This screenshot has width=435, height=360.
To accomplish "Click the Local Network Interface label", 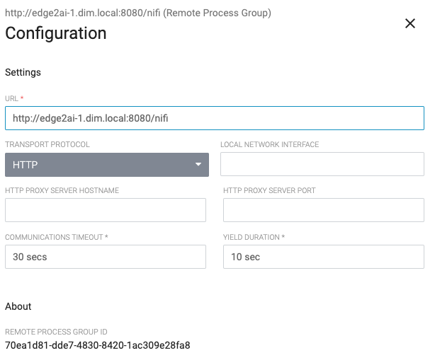I will [269, 144].
